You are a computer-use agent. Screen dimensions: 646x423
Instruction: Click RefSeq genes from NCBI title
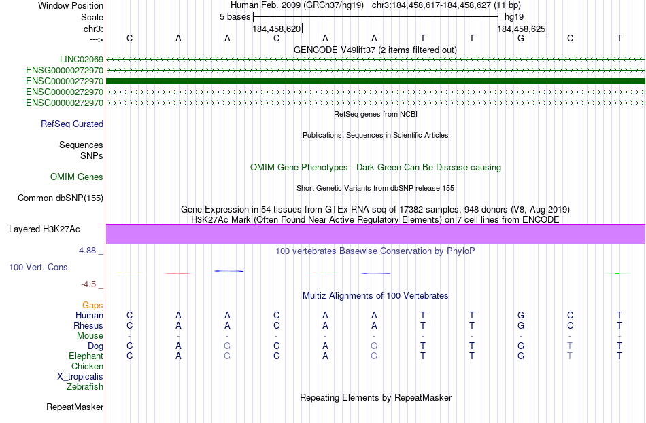(376, 114)
